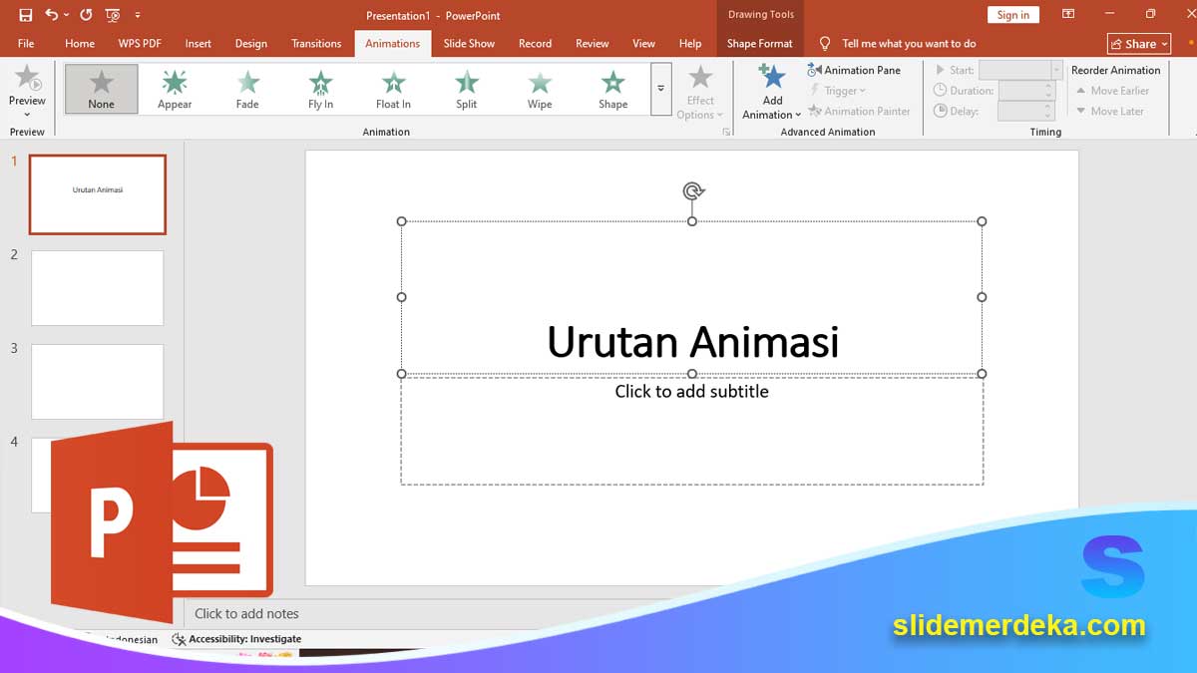The height and width of the screenshot is (673, 1197).
Task: Open the Trigger dropdown
Action: tap(837, 91)
